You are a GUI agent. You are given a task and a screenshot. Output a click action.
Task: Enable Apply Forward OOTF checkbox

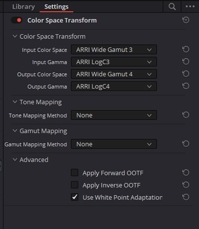(75, 173)
